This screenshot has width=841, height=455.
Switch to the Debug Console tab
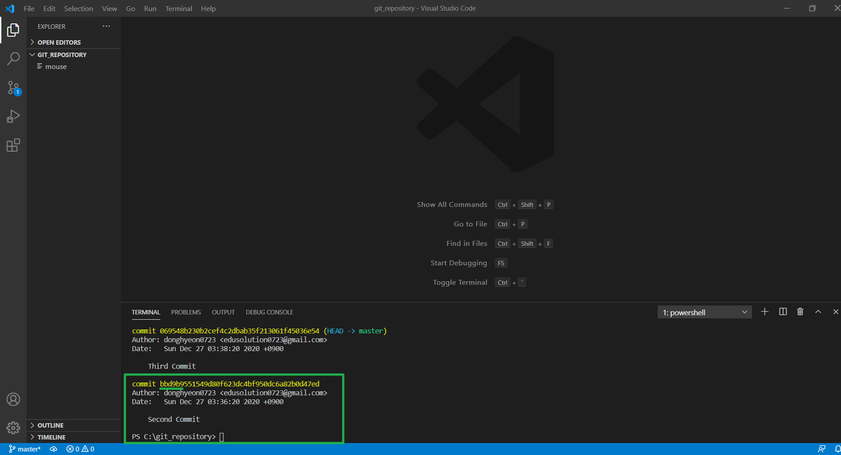pyautogui.click(x=269, y=312)
